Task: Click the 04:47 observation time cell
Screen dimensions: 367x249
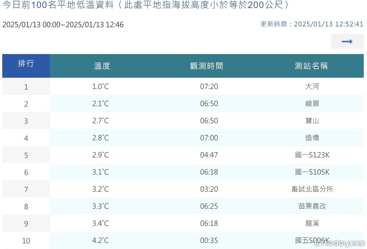Action: click(x=209, y=155)
